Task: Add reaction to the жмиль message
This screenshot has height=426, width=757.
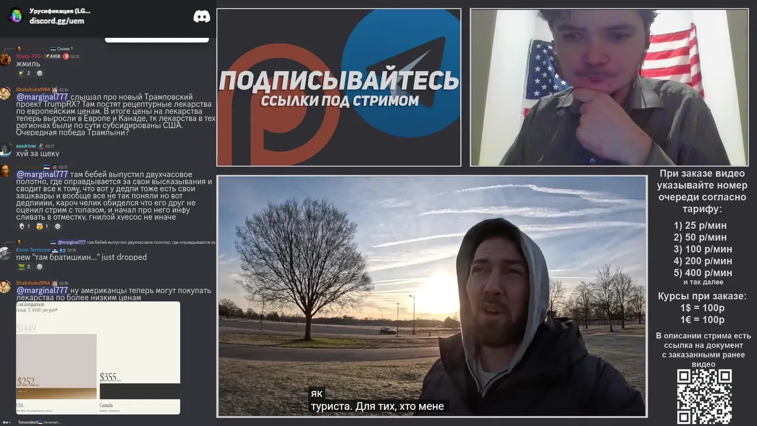Action: pyautogui.click(x=40, y=73)
